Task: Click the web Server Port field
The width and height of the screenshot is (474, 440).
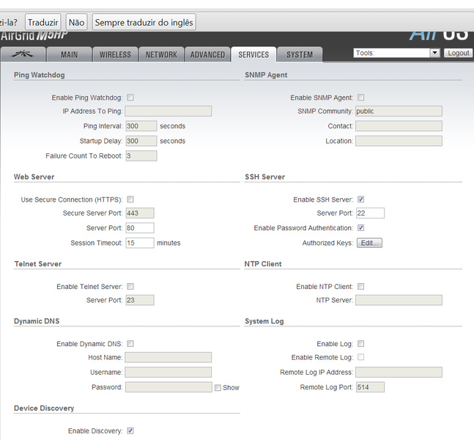Action: pos(139,228)
